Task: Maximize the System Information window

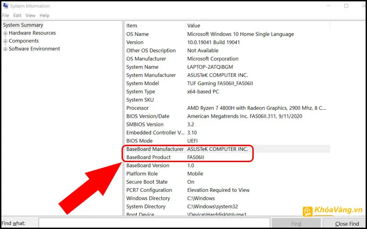Action: (x=346, y=6)
